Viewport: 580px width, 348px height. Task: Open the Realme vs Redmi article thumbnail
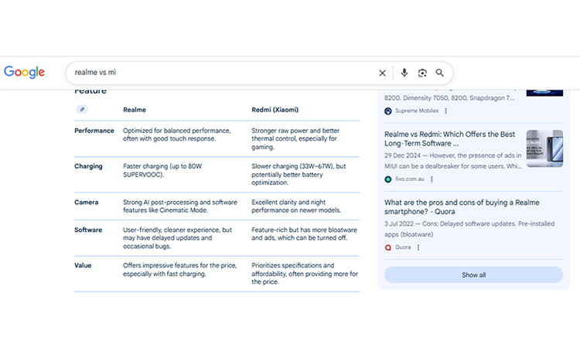pos(544,148)
